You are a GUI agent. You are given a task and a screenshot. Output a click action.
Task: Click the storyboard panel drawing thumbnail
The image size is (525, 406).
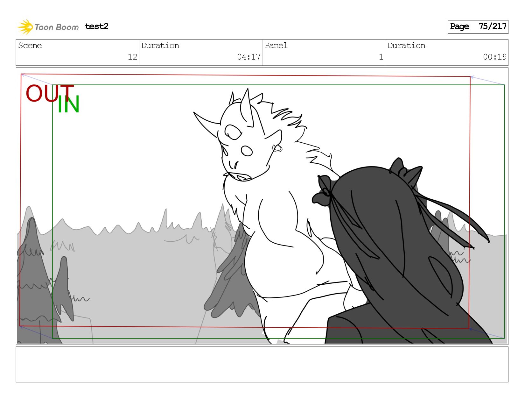tap(262, 206)
